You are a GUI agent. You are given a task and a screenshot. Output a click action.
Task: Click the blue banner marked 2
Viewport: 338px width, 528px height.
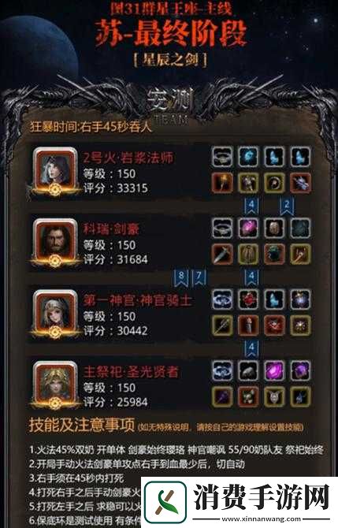tap(287, 206)
